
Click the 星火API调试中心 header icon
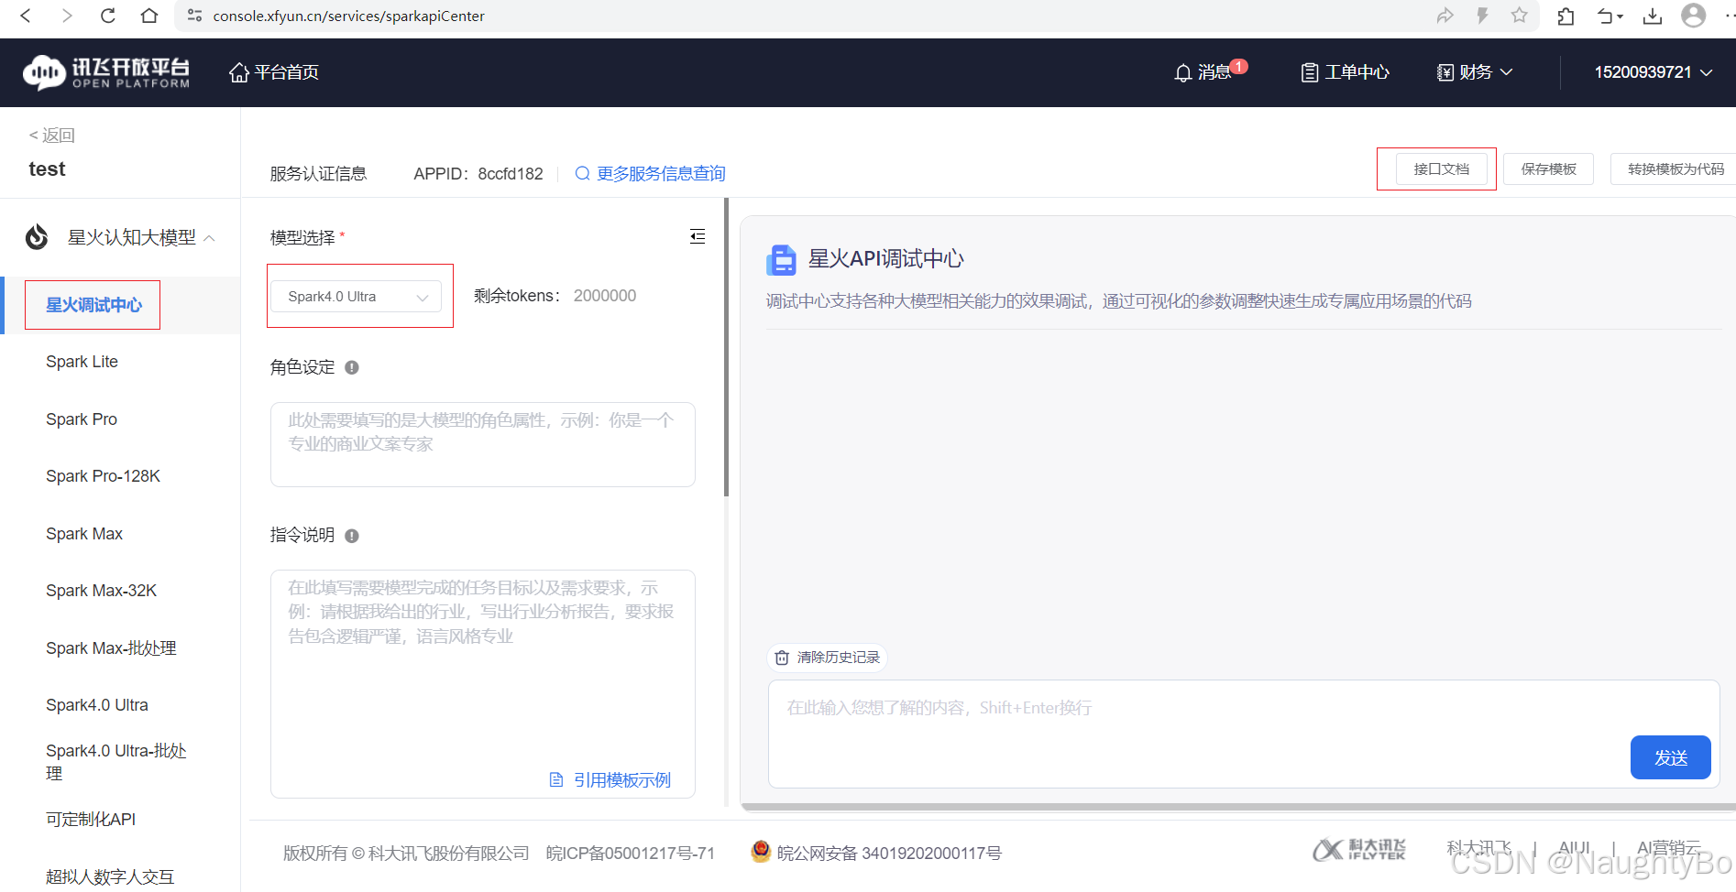pyautogui.click(x=782, y=259)
